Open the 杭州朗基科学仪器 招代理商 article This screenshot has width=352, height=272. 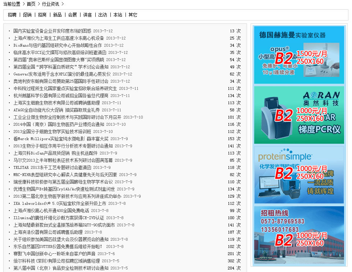61,96
